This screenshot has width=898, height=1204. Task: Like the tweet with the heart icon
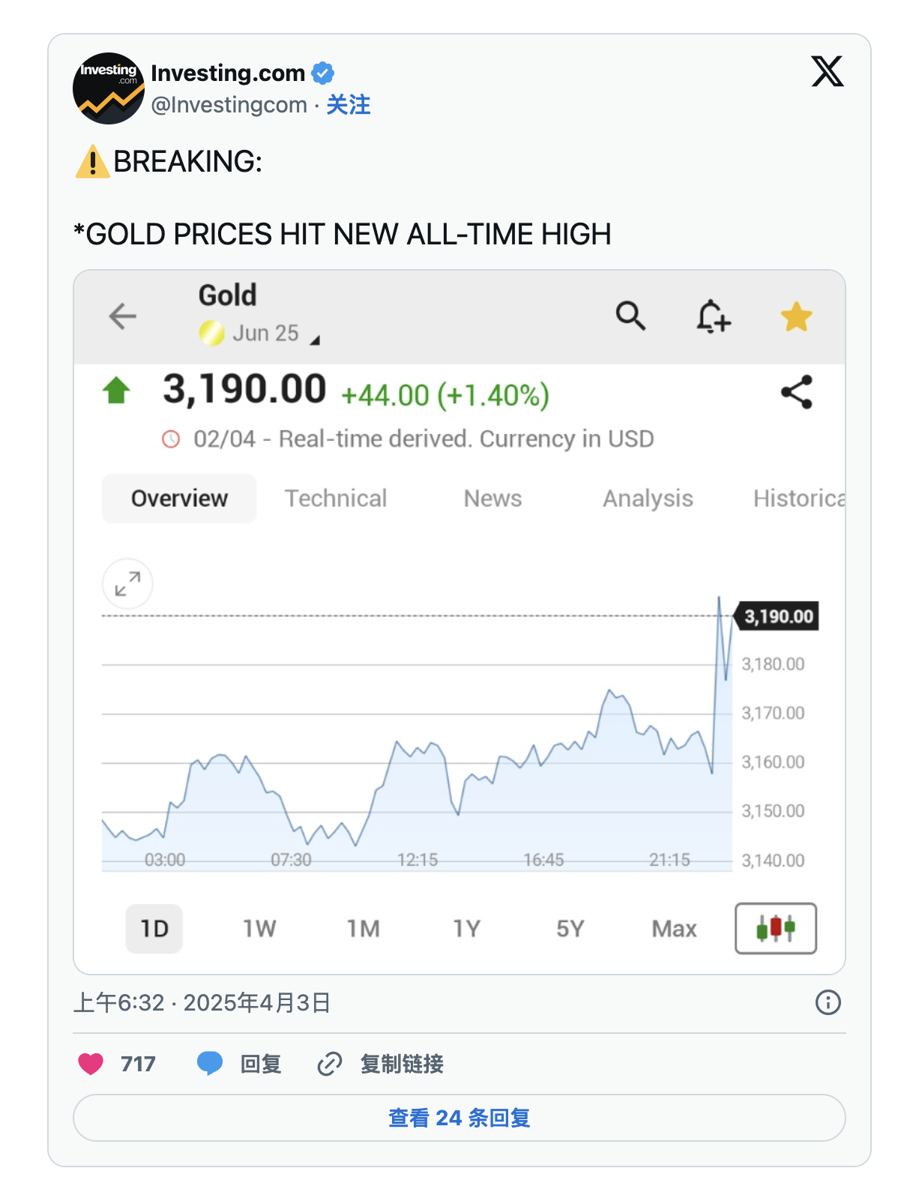(91, 1064)
